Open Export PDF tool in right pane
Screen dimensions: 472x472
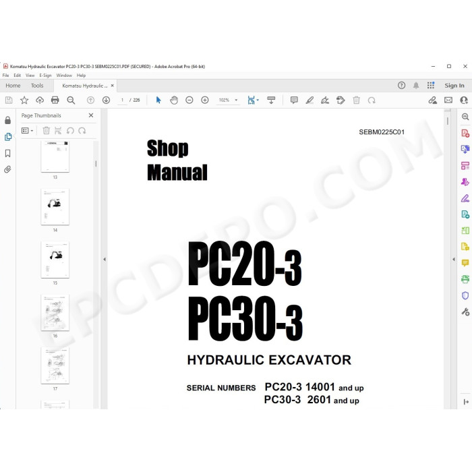pos(465,149)
